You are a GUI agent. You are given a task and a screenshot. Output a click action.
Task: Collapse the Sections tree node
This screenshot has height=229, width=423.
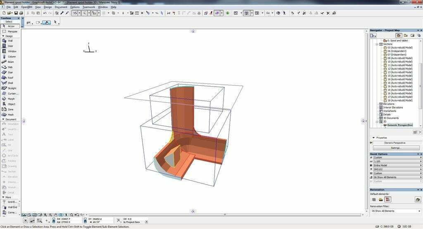coord(377,44)
